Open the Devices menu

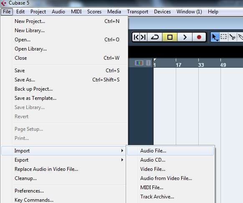coord(162,12)
